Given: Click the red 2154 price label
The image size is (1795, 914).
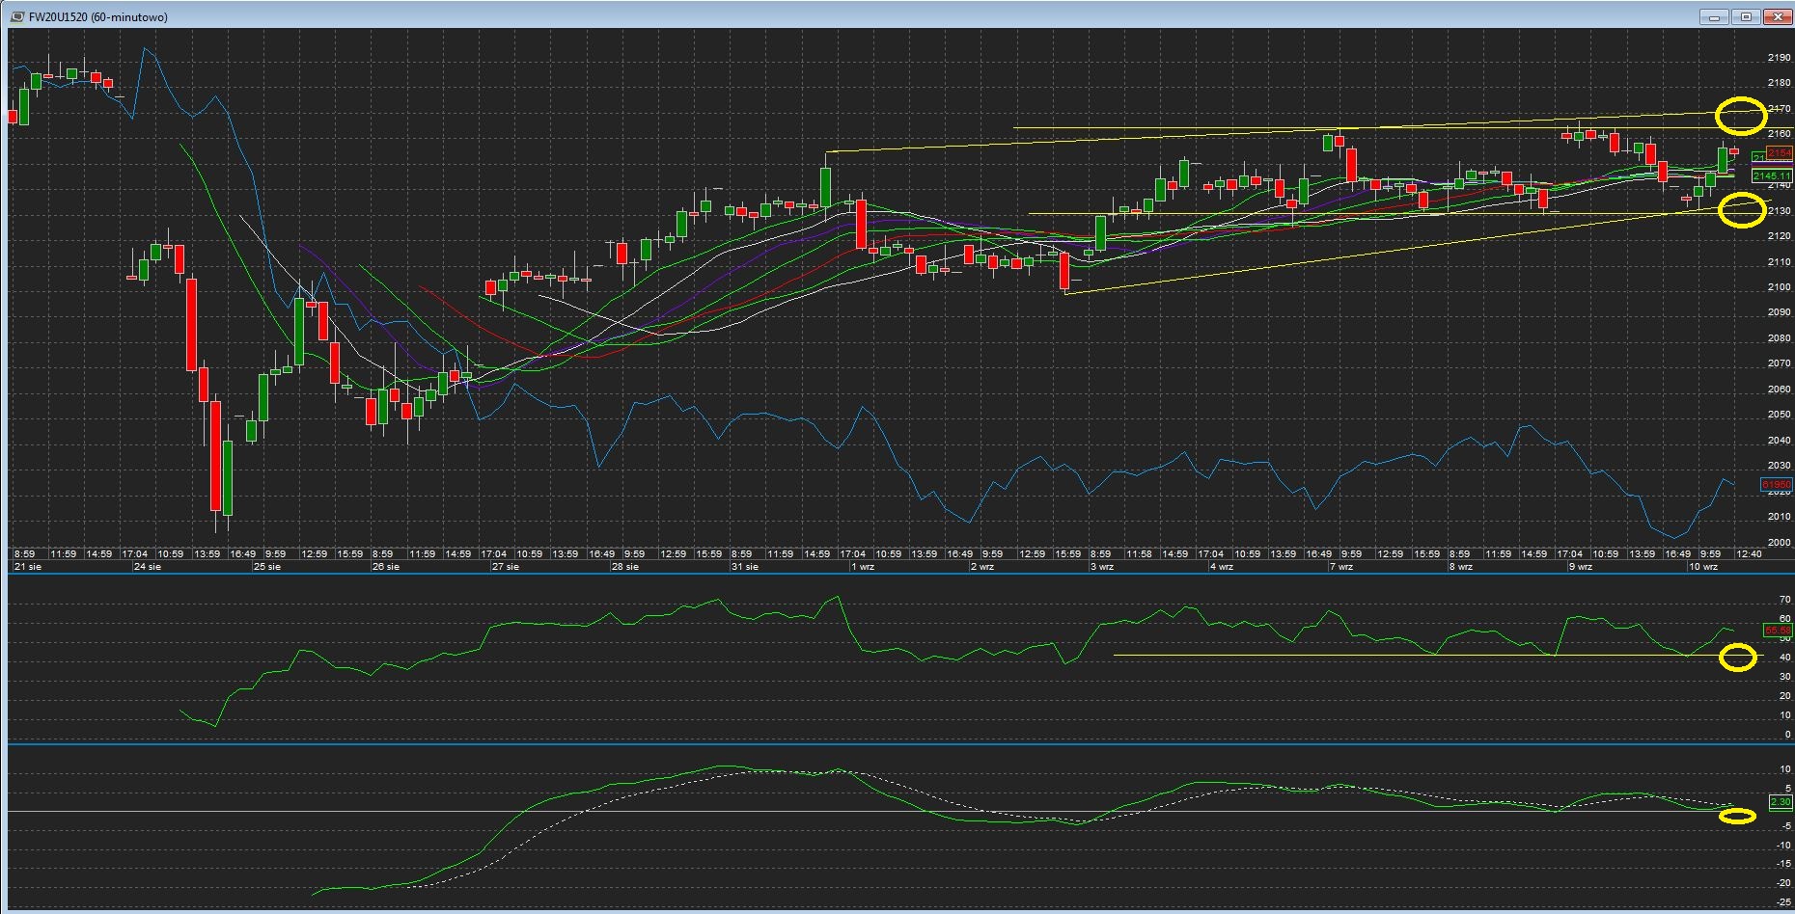Looking at the screenshot, I should pos(1779,153).
